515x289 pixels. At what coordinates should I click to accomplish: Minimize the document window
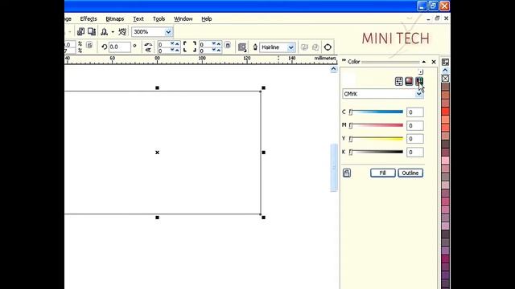(x=428, y=19)
